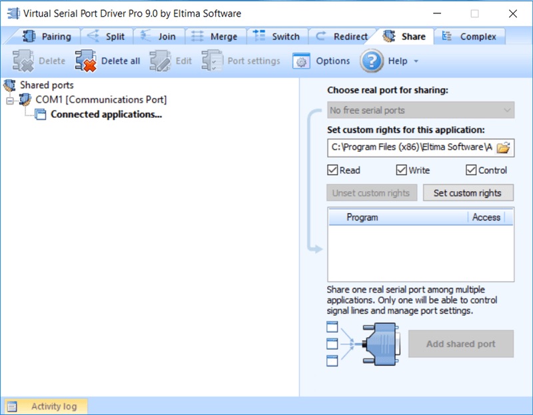Click the Port settings toolbar icon
Screen dimensions: 533x415
click(212, 61)
